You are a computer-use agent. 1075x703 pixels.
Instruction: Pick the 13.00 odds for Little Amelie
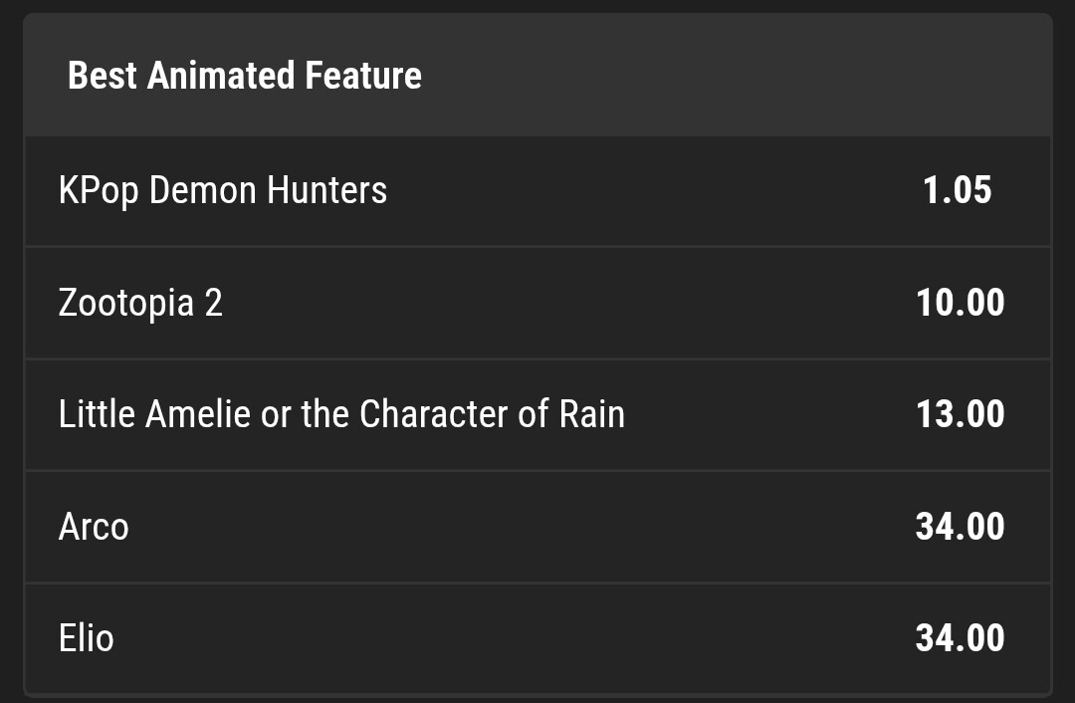960,414
